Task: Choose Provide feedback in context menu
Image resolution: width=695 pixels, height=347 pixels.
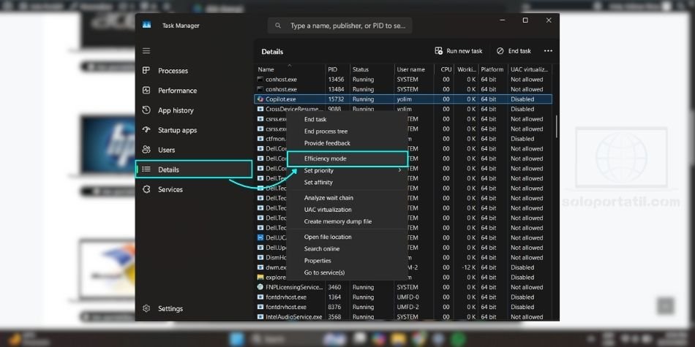Action: (327, 143)
